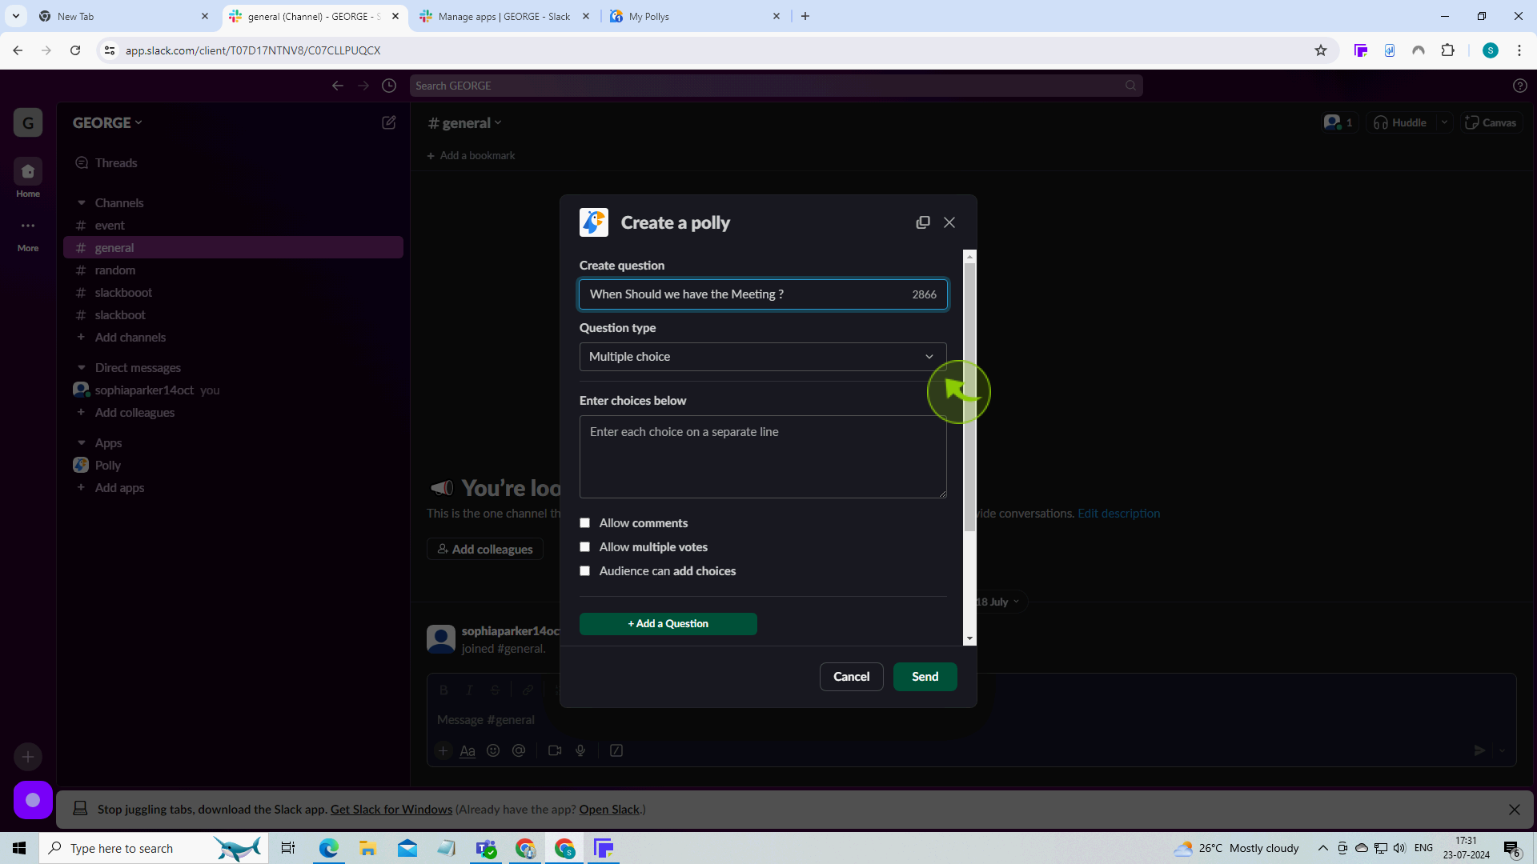Focus the Create question text field
1537x864 pixels.
pyautogui.click(x=763, y=294)
